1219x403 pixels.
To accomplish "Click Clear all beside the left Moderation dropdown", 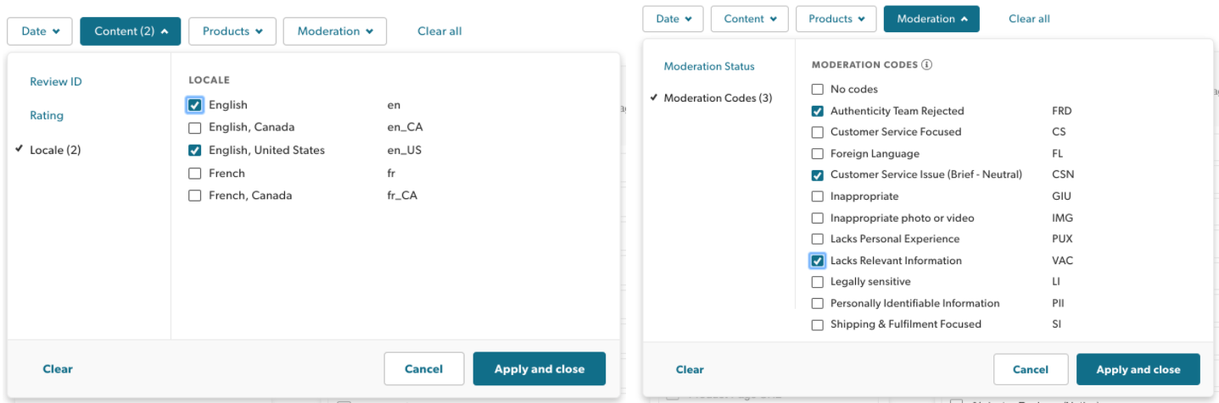I will 439,31.
